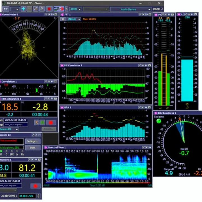Toggle the pink power icon of RTA 1
202x202 pixels.
tap(62, 107)
